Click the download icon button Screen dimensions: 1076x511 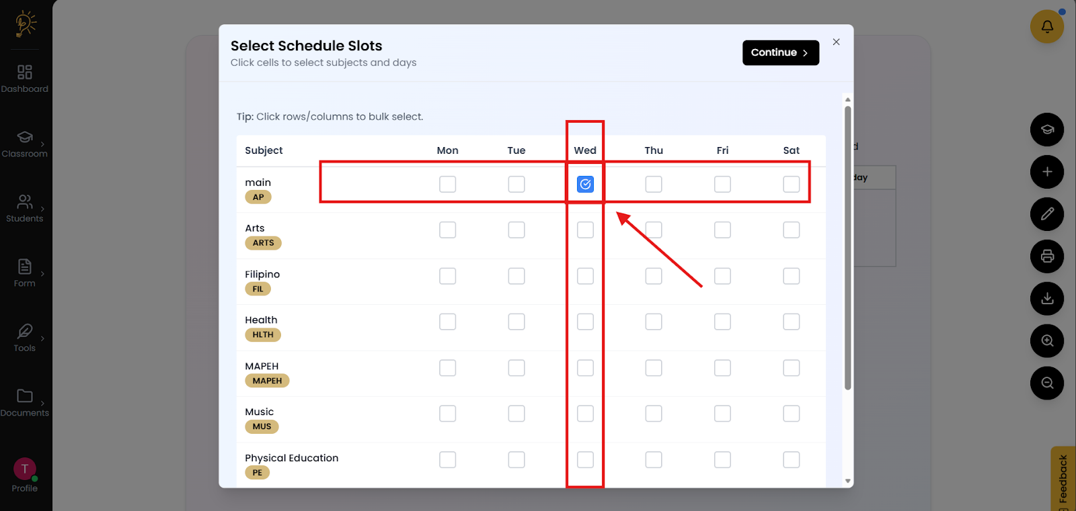[x=1047, y=299]
